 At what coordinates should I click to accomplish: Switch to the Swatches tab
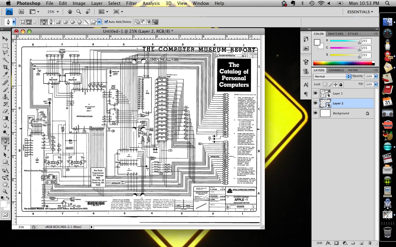pyautogui.click(x=335, y=34)
